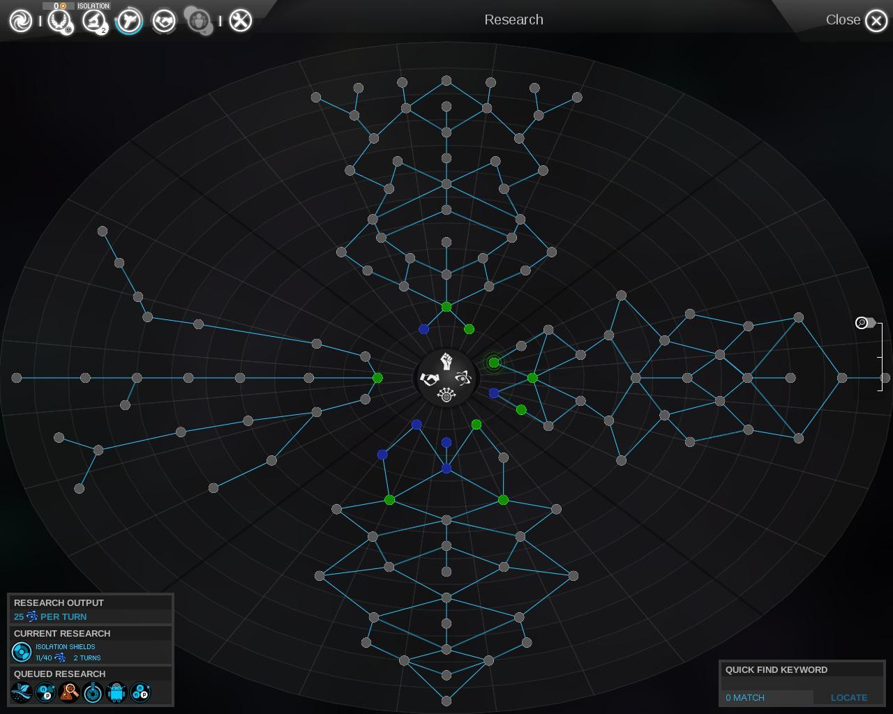Select the flask and magnifier queued research

(x=69, y=692)
